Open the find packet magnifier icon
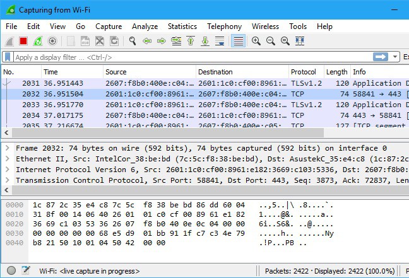The image size is (409, 278). (x=133, y=41)
